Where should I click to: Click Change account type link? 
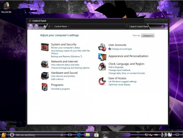click(122, 49)
